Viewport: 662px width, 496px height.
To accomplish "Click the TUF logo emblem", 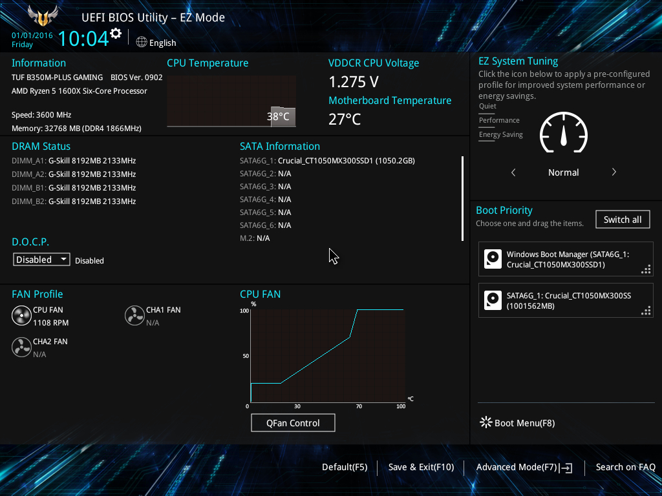I will pyautogui.click(x=43, y=15).
